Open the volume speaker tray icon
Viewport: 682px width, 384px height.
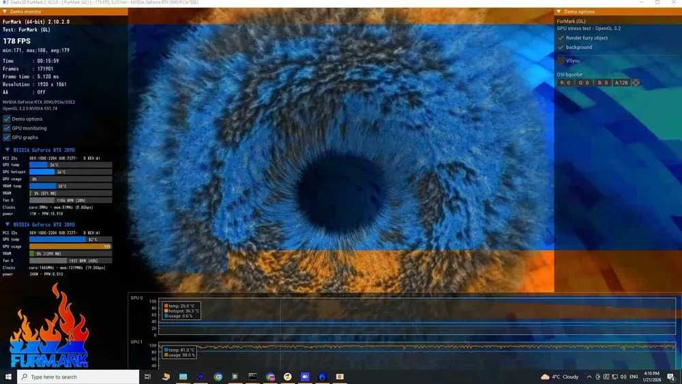(x=623, y=376)
